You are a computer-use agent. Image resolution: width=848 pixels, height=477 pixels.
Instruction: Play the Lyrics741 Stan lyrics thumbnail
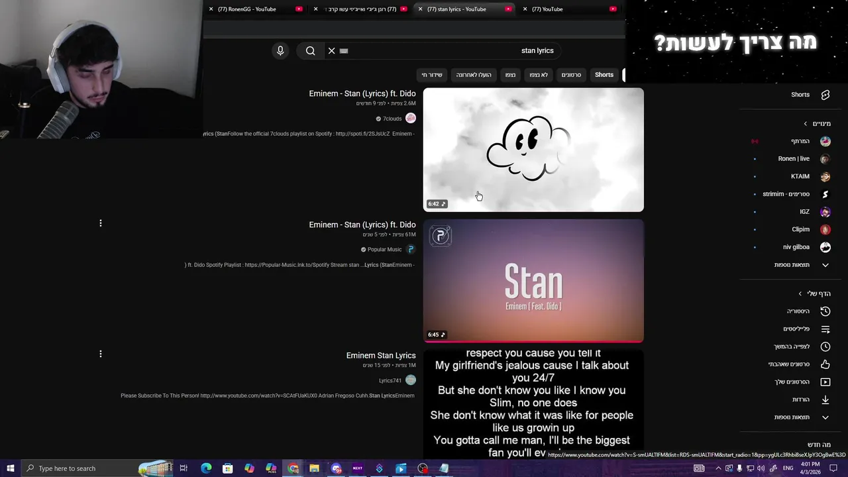[533, 404]
